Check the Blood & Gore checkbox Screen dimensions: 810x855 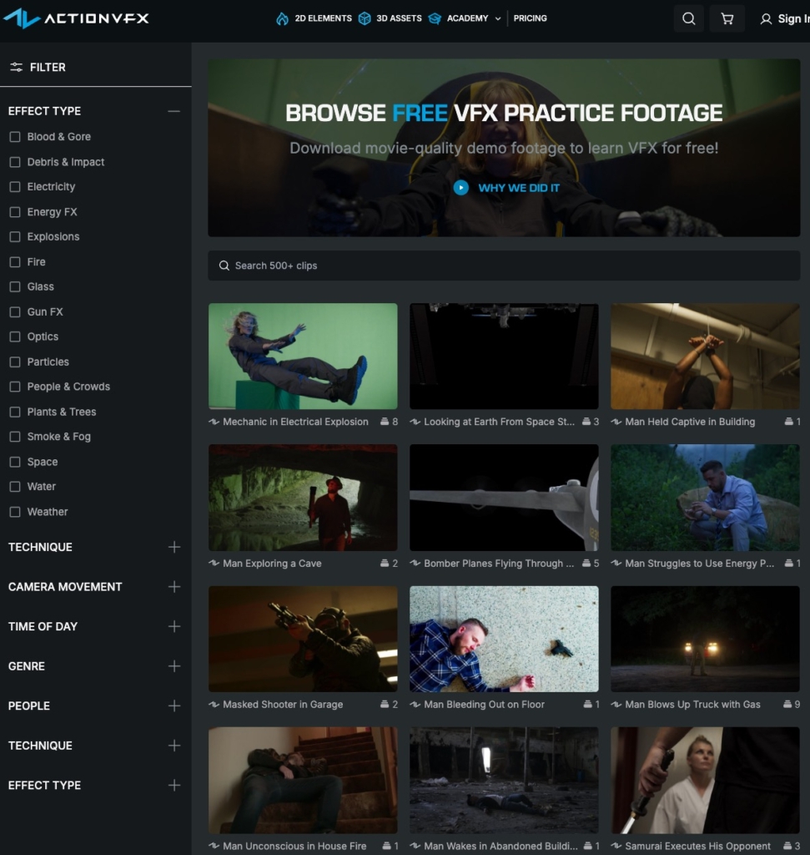tap(15, 137)
